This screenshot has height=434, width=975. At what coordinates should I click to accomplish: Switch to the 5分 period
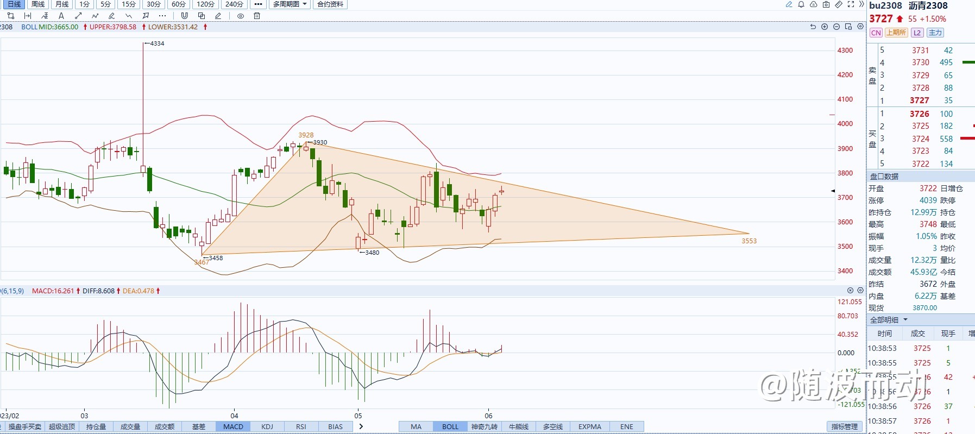[105, 4]
